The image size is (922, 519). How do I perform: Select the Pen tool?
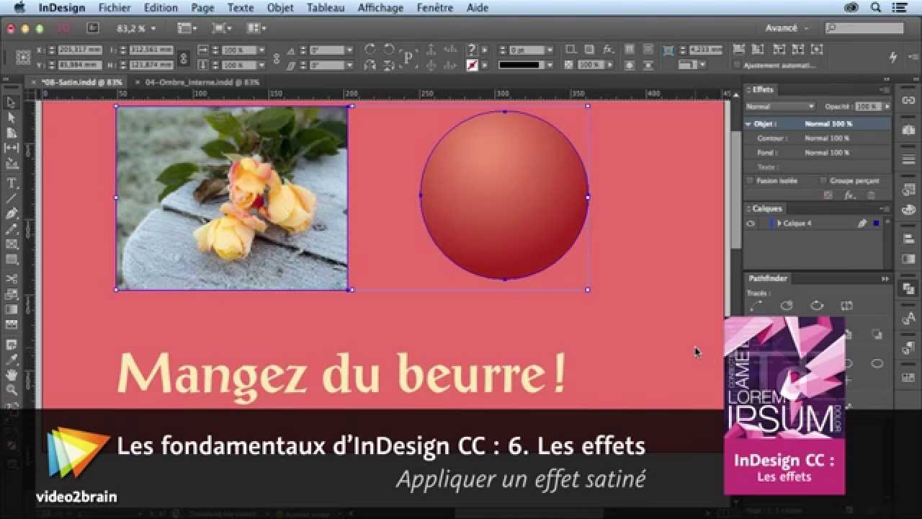(12, 213)
